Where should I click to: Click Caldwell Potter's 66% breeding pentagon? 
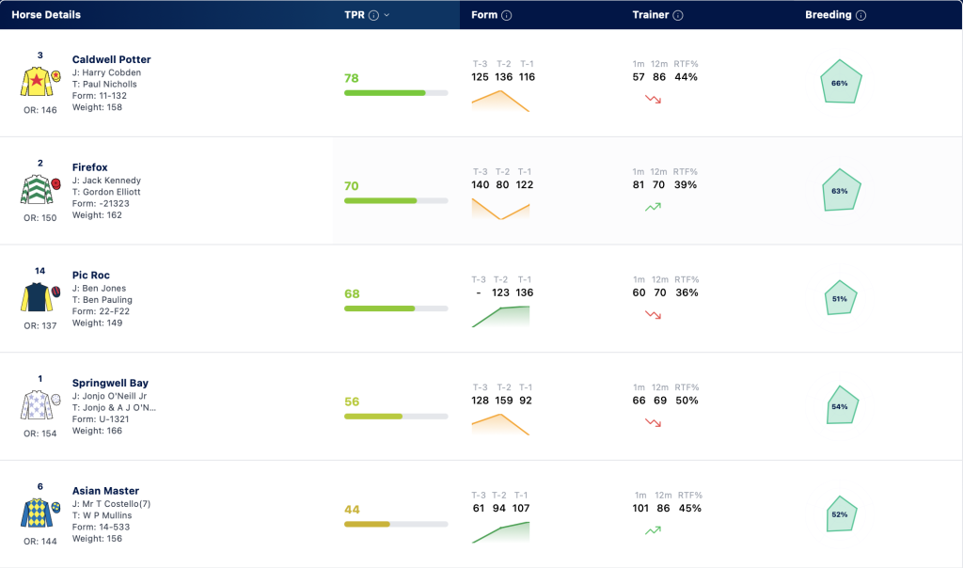coord(841,82)
